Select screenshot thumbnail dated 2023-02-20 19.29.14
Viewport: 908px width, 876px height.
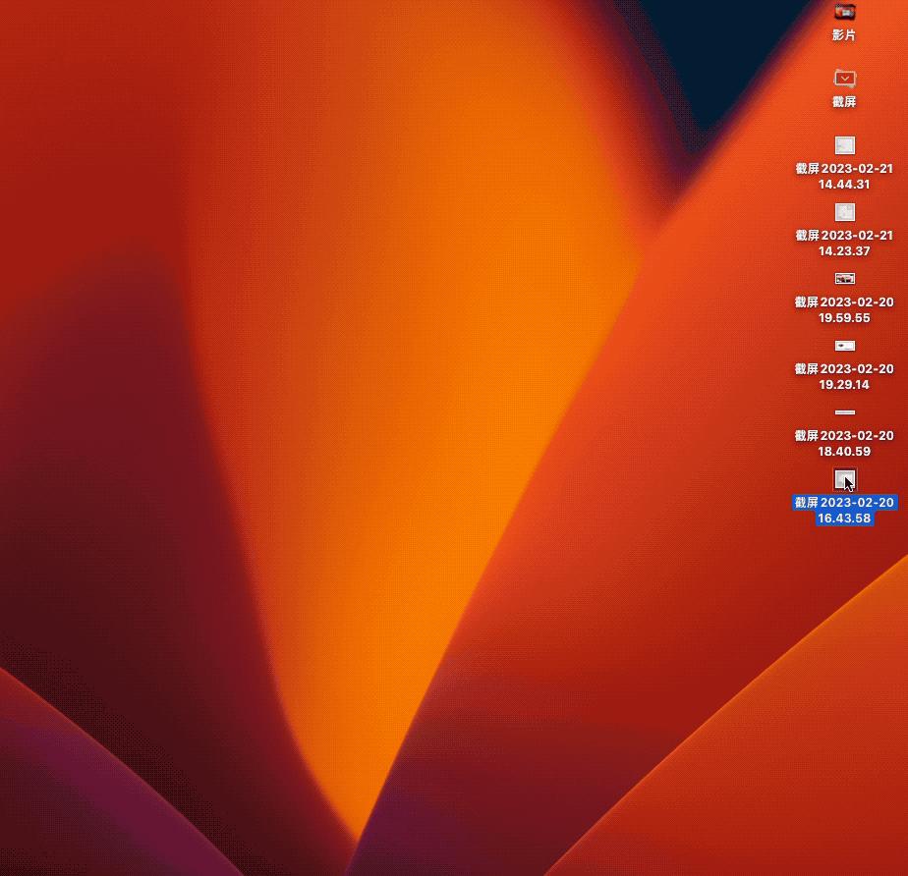[844, 346]
